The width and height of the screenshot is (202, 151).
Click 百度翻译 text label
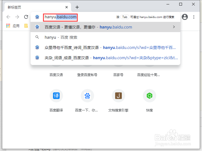tap(56, 110)
